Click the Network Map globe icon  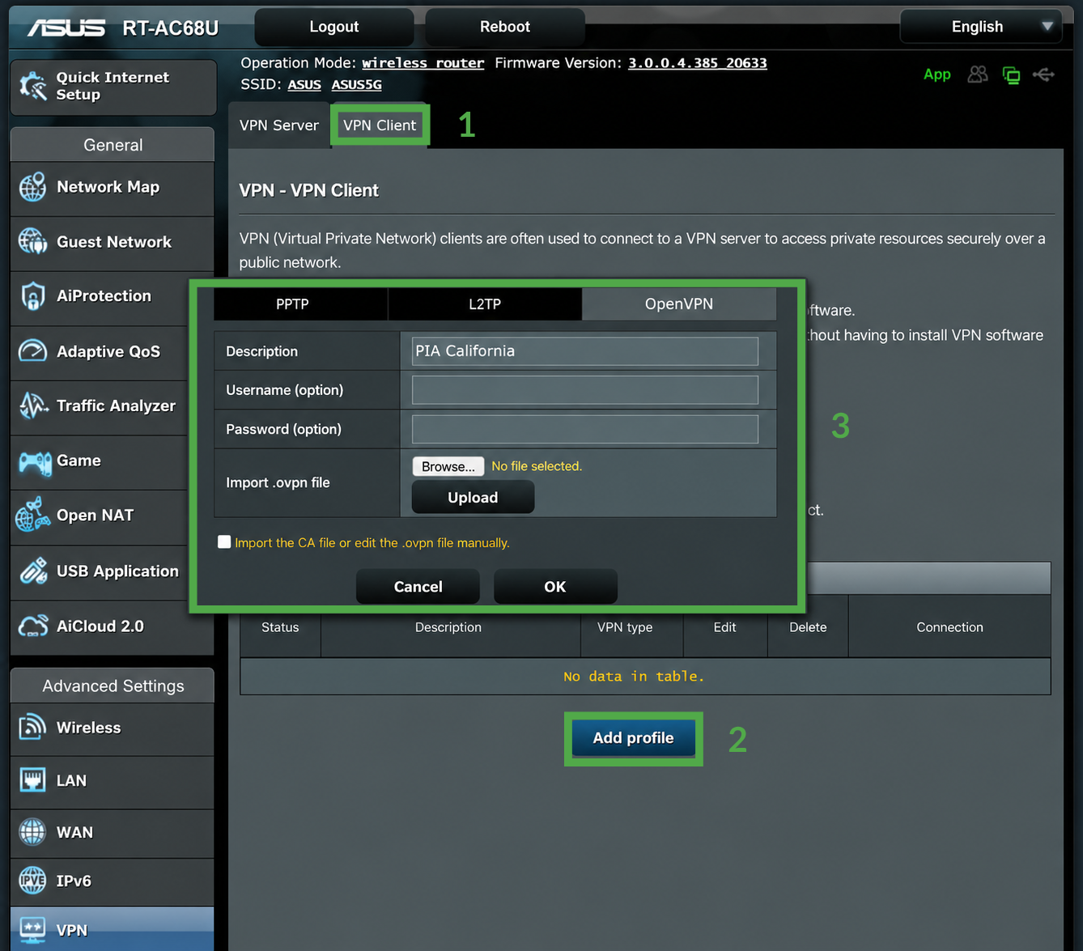click(32, 187)
